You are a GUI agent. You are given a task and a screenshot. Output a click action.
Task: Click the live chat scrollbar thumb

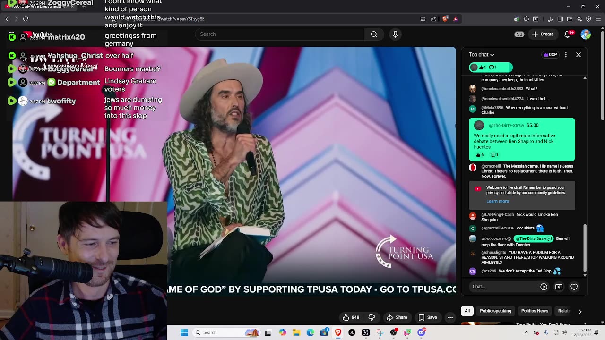(585, 248)
